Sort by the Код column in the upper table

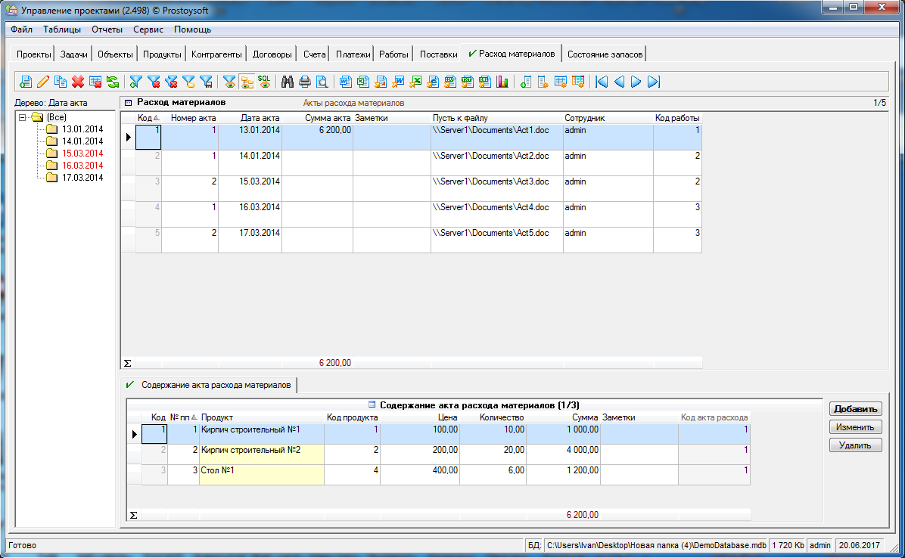coord(148,118)
